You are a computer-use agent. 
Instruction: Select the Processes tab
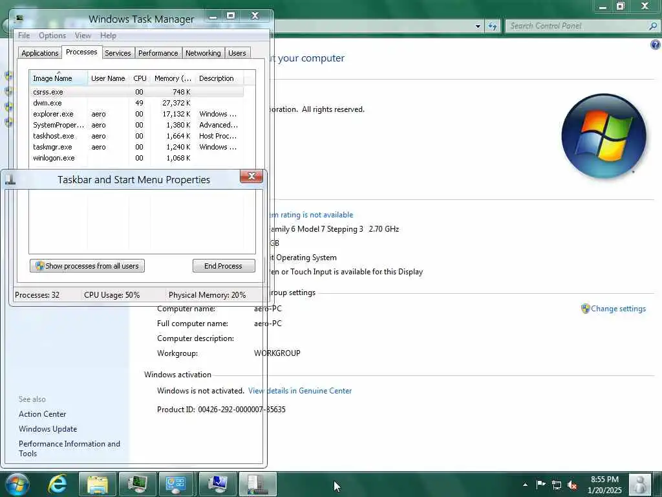[x=81, y=52]
